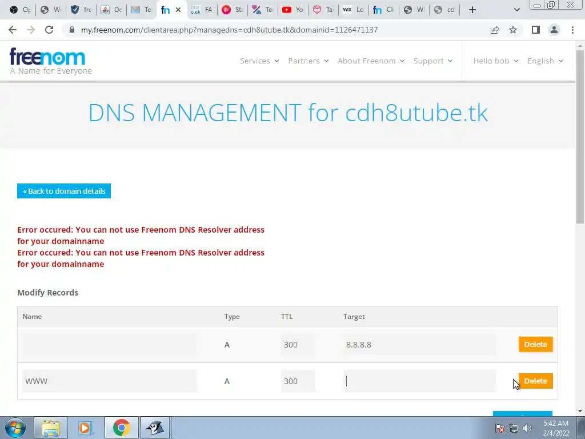
Task: Open the English language dropdown
Action: pos(545,61)
